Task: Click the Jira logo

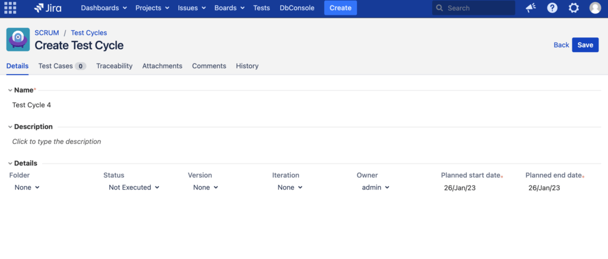Action: point(47,8)
